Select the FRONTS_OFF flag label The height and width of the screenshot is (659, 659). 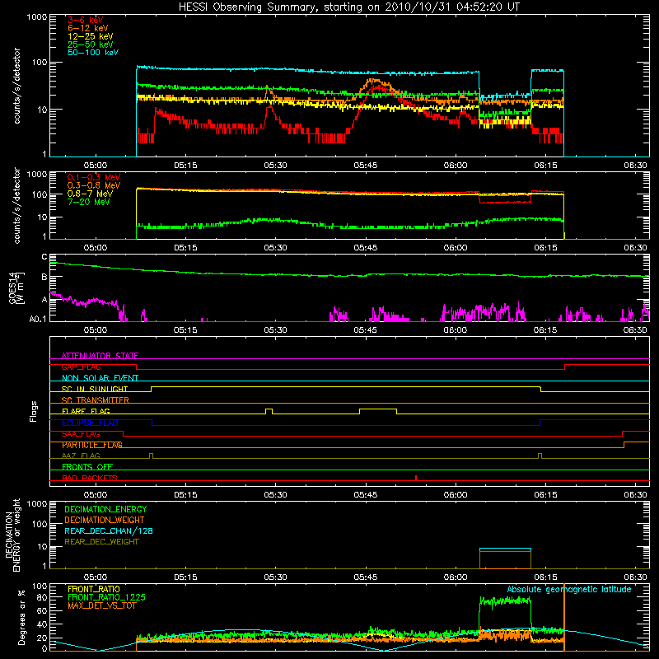[x=87, y=466]
